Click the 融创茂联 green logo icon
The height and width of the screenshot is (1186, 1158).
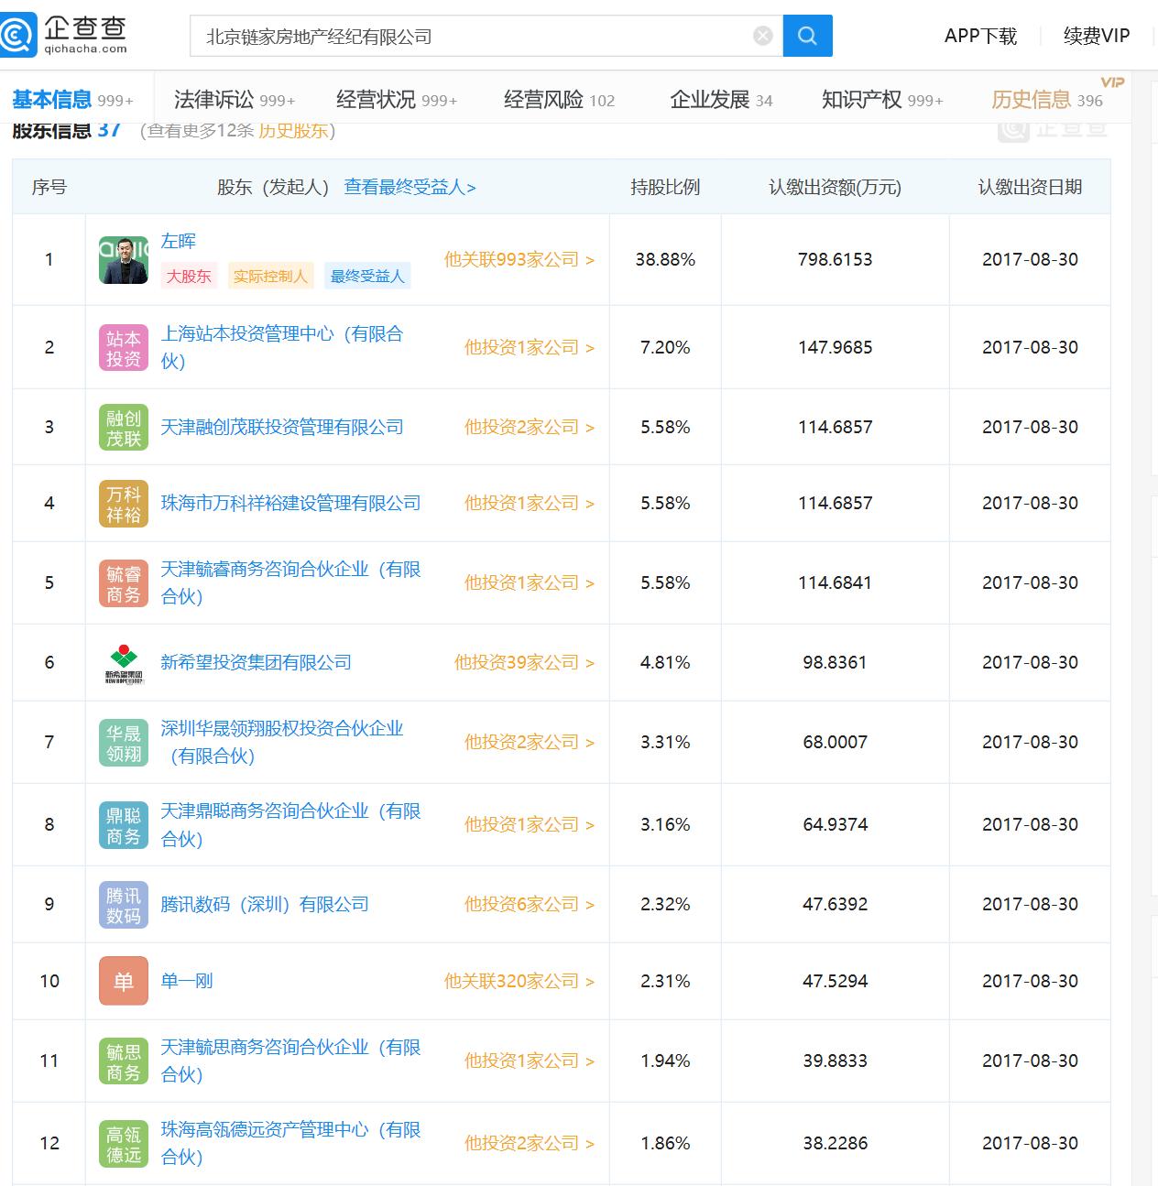pyautogui.click(x=124, y=428)
